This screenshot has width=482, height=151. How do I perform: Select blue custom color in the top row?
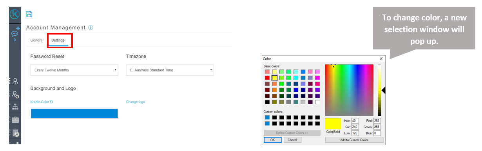click(267, 117)
